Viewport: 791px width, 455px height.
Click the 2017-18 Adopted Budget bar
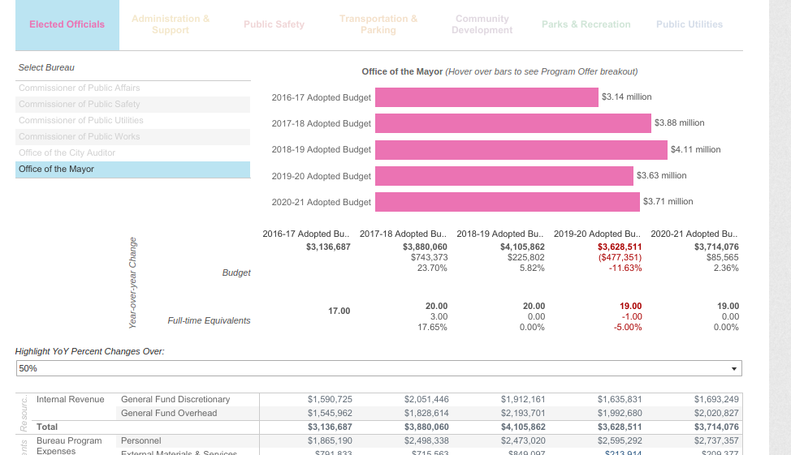coord(513,123)
